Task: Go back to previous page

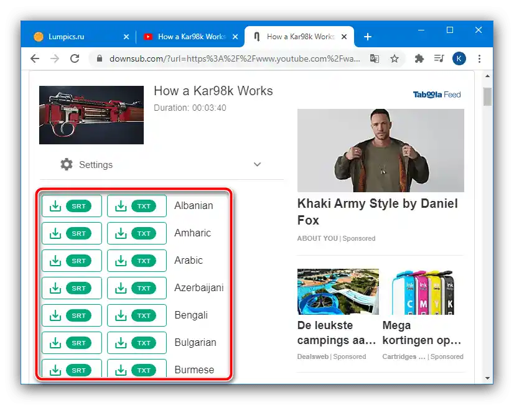Action: point(35,58)
